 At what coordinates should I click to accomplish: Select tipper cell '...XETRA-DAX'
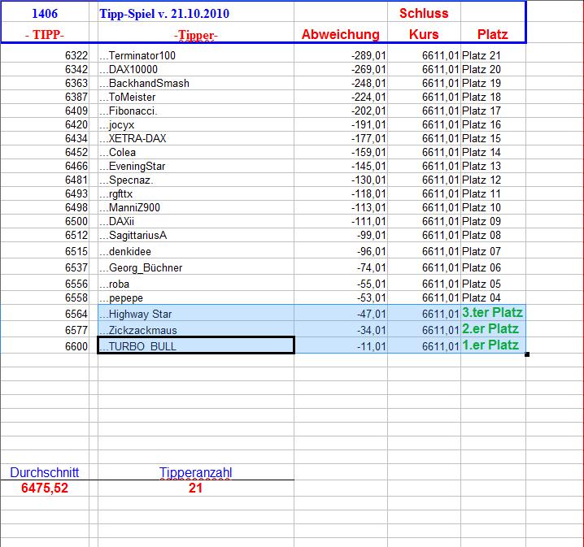196,138
